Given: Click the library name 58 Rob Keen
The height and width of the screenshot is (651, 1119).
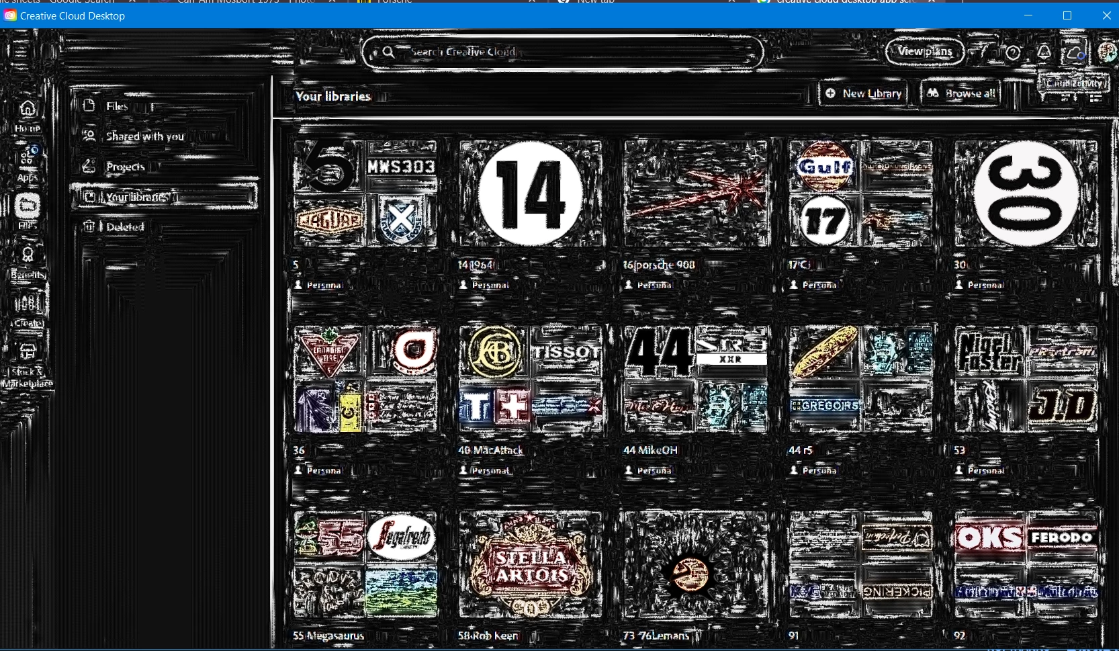Looking at the screenshot, I should coord(488,636).
